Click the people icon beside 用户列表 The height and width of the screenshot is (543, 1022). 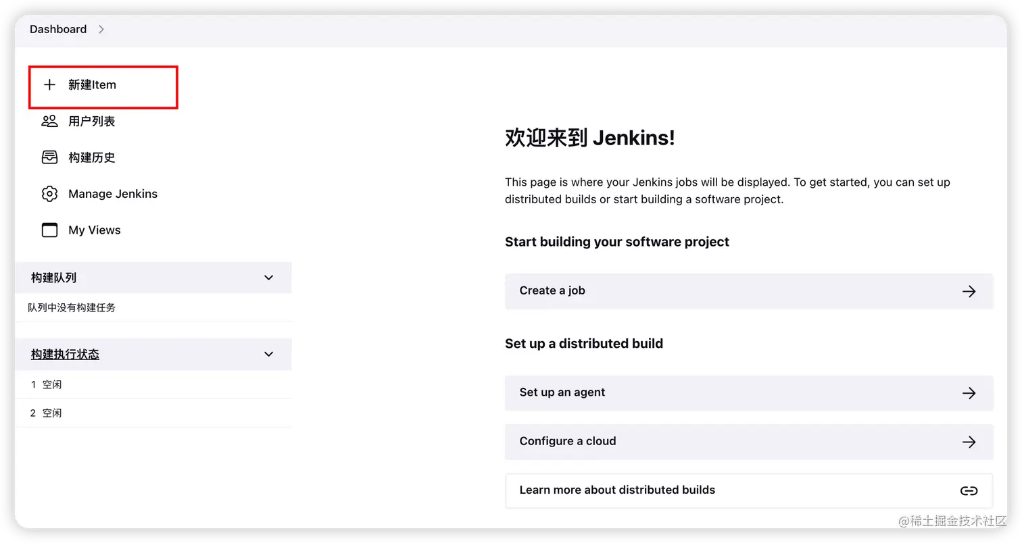[x=49, y=122]
